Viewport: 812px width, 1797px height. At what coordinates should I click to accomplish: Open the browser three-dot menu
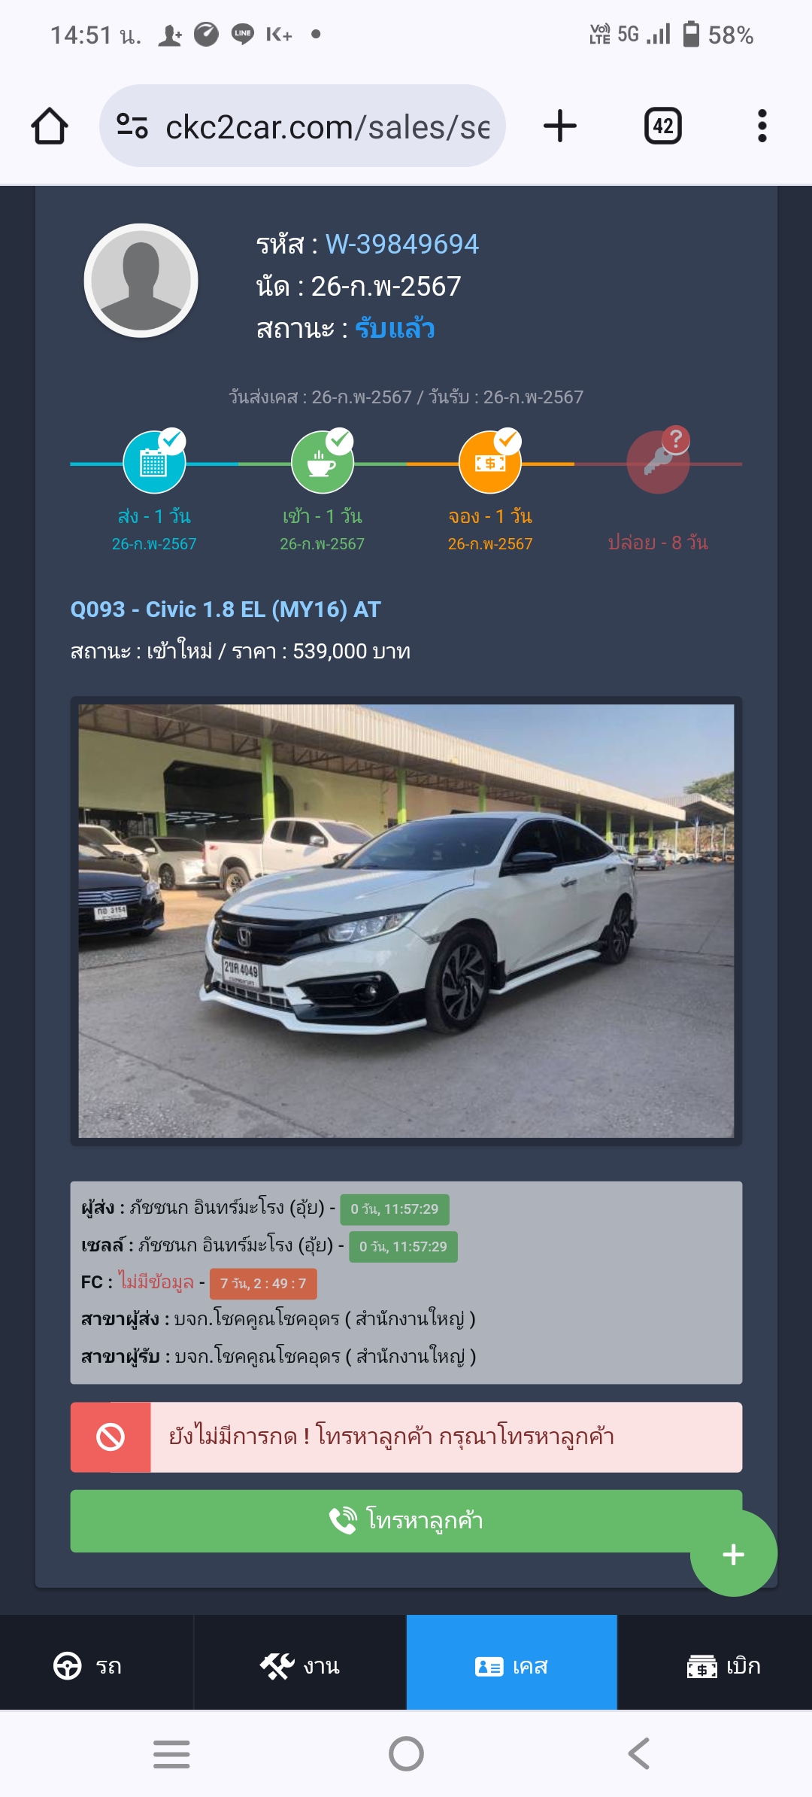click(762, 126)
